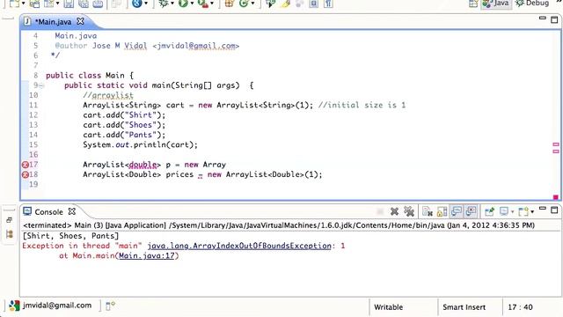Place cursor after 'new Array' on line 17
This screenshot has width=563, height=317.
click(226, 165)
